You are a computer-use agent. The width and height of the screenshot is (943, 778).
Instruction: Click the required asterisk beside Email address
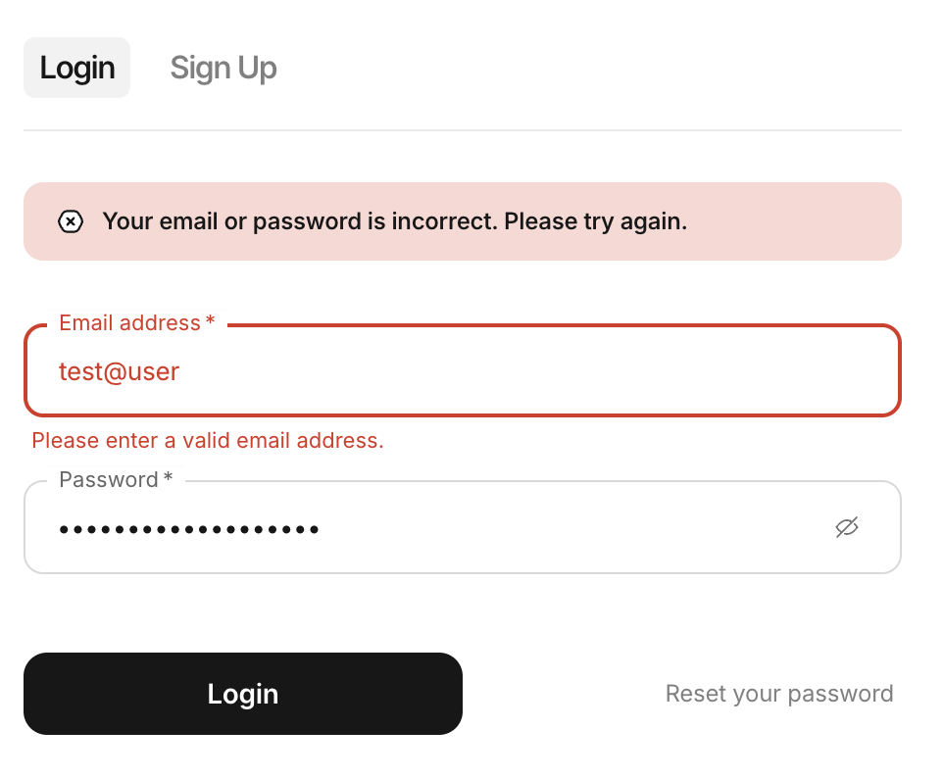[210, 322]
